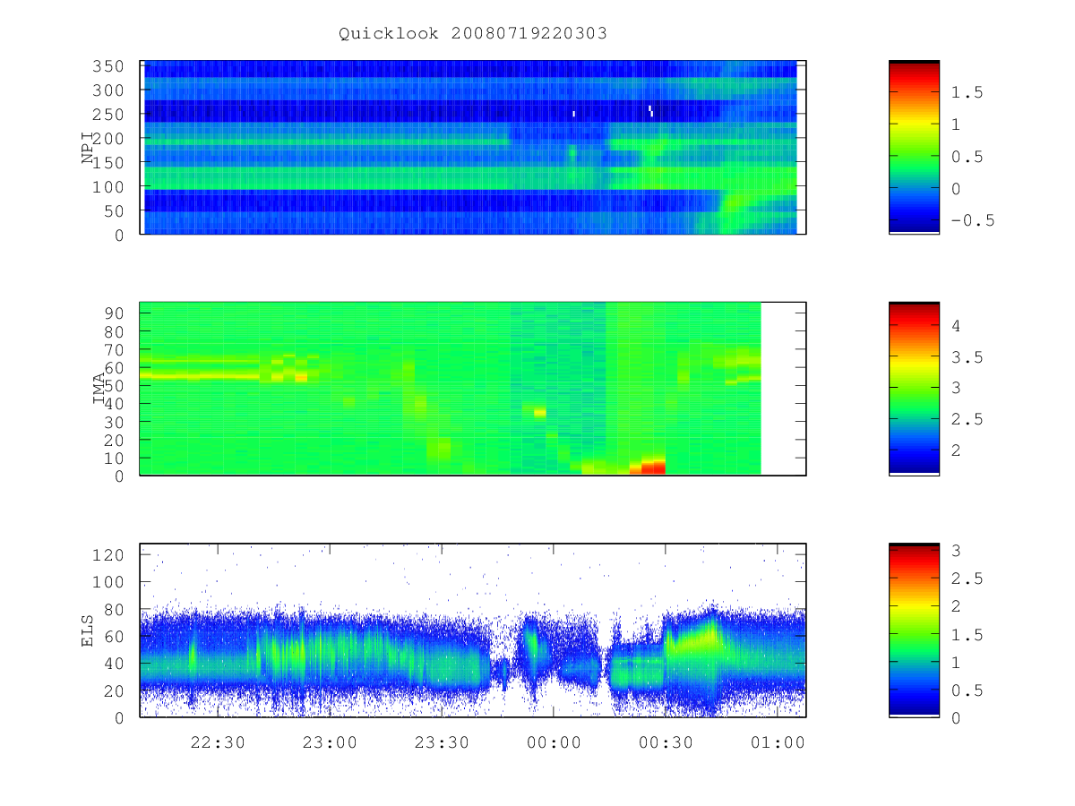This screenshot has height=806, width=1075.
Task: Click the NPI spectrogram plot area
Action: point(473,147)
